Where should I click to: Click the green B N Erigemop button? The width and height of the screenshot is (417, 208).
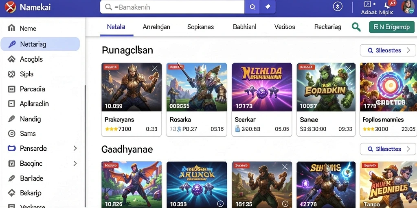click(x=392, y=27)
